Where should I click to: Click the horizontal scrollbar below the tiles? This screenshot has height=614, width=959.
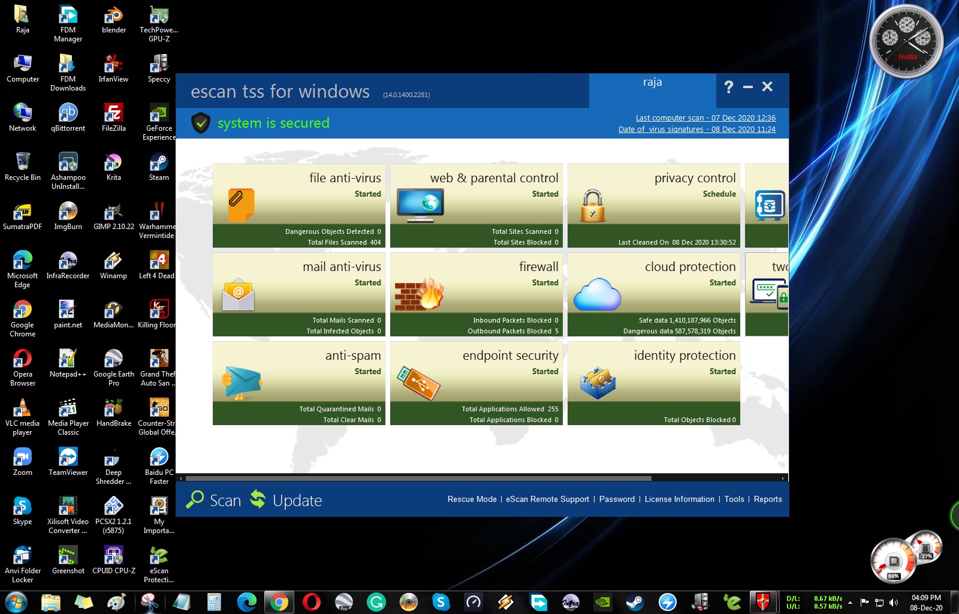click(x=420, y=478)
